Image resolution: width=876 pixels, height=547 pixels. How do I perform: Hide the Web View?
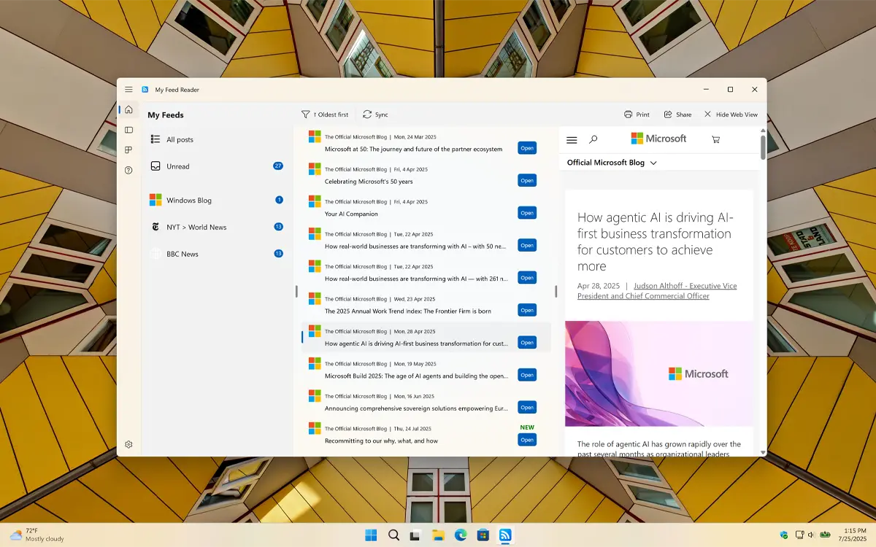coord(731,115)
